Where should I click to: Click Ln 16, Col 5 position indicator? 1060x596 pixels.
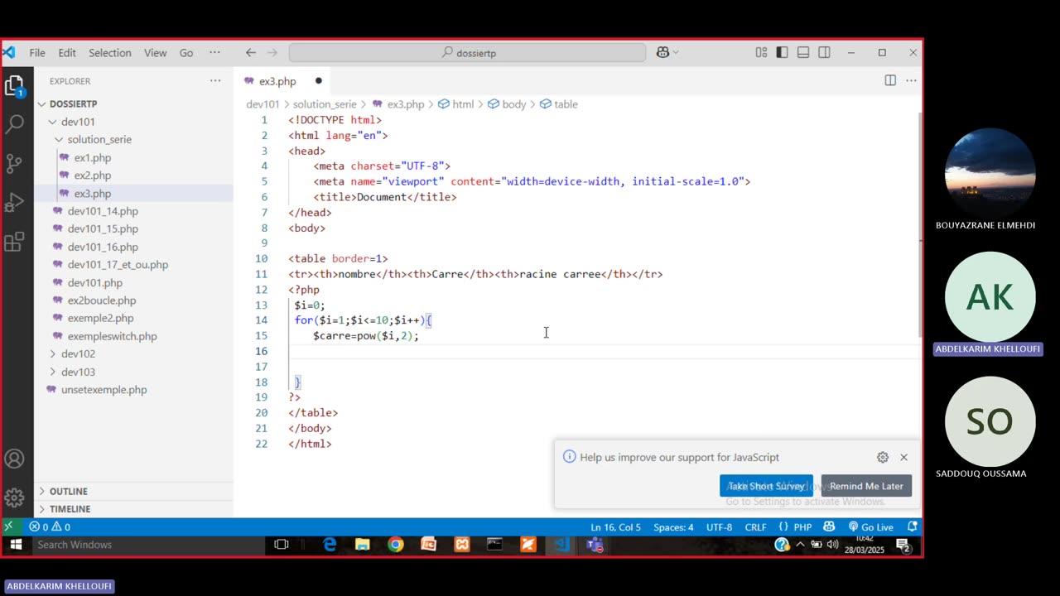pyautogui.click(x=615, y=526)
